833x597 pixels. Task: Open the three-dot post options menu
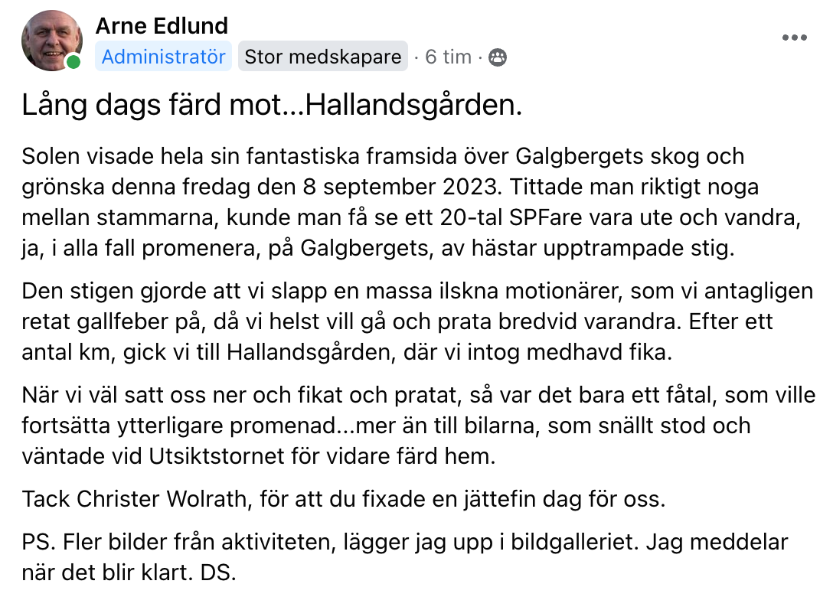tap(794, 38)
